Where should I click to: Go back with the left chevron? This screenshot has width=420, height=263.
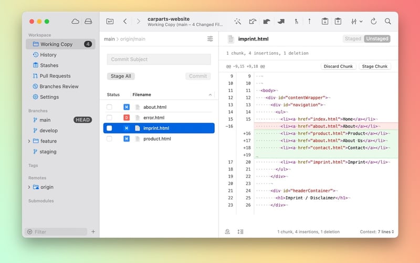coord(125,22)
